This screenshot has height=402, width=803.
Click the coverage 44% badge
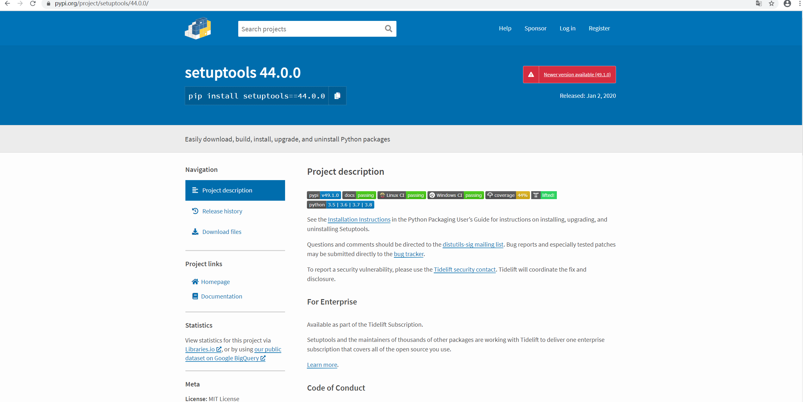[507, 195]
